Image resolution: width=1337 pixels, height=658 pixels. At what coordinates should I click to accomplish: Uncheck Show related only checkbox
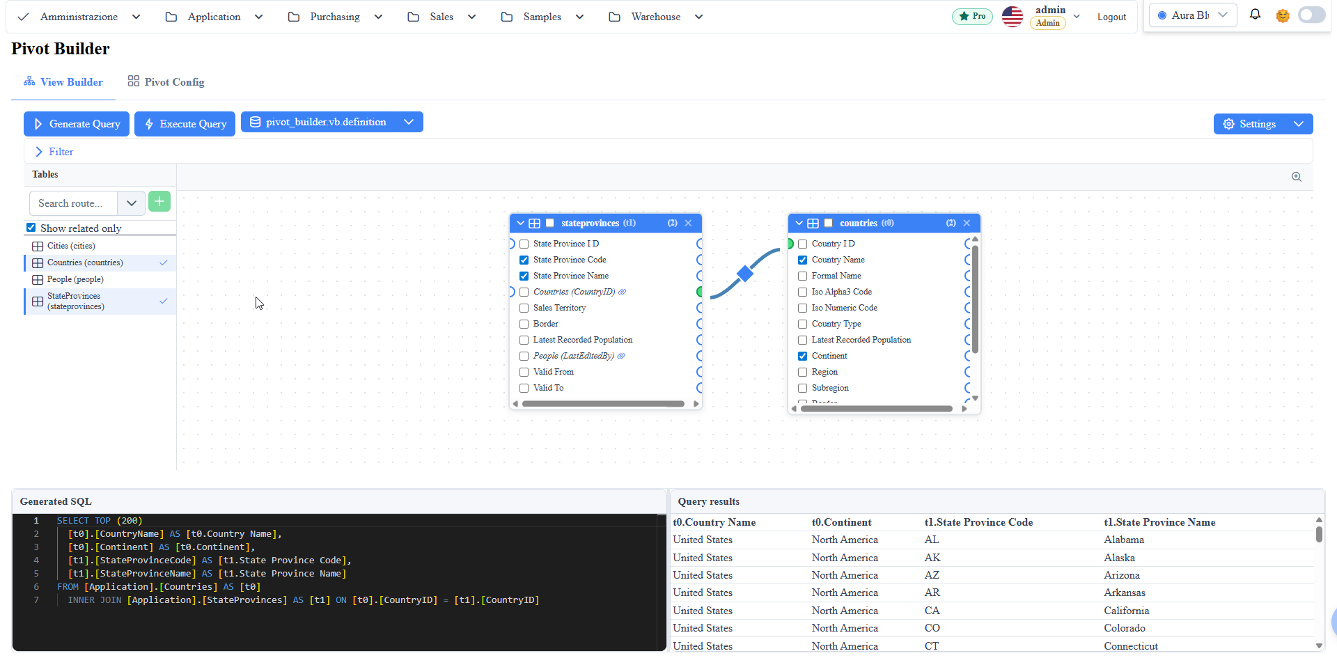click(x=31, y=228)
